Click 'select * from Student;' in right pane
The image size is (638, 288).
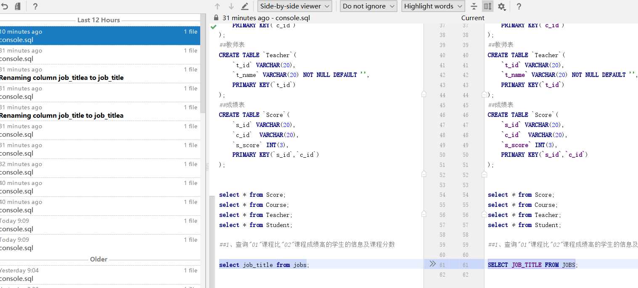tap(524, 225)
